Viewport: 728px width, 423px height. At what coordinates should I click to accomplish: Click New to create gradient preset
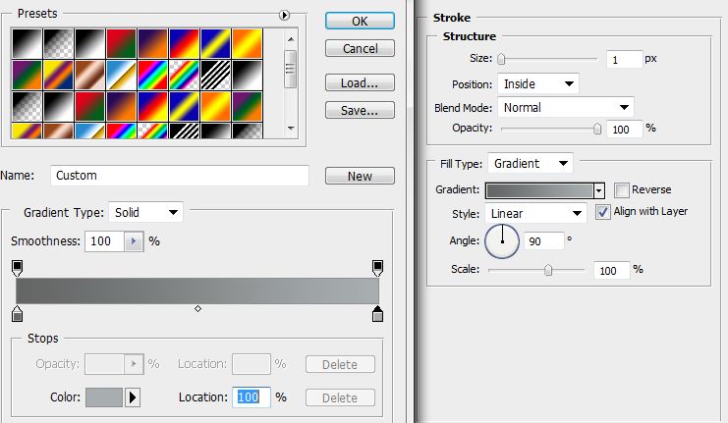[x=360, y=177]
